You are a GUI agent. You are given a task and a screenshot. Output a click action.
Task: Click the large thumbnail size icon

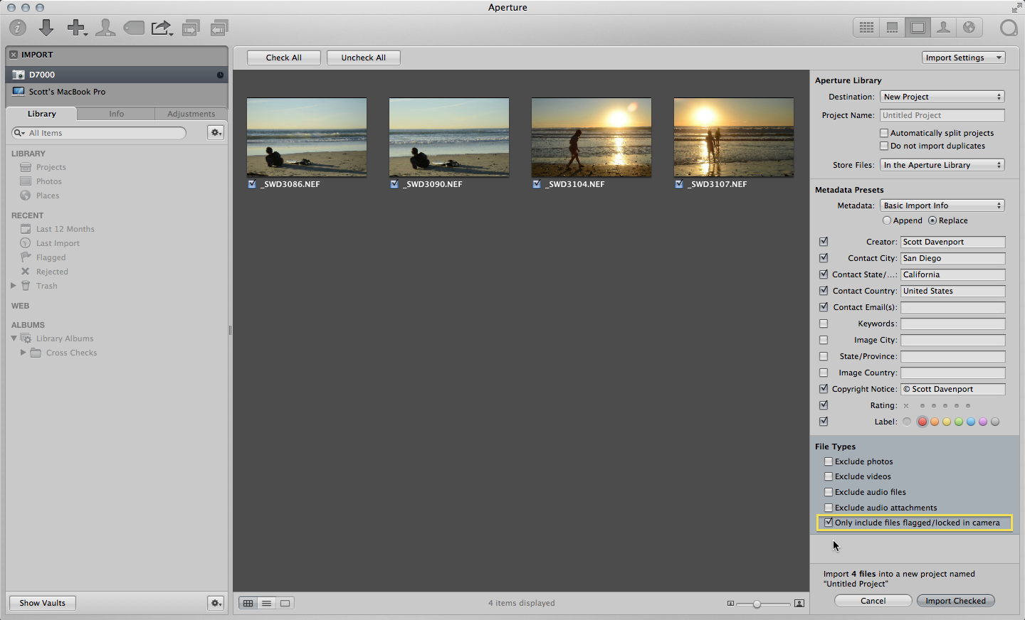pos(799,604)
